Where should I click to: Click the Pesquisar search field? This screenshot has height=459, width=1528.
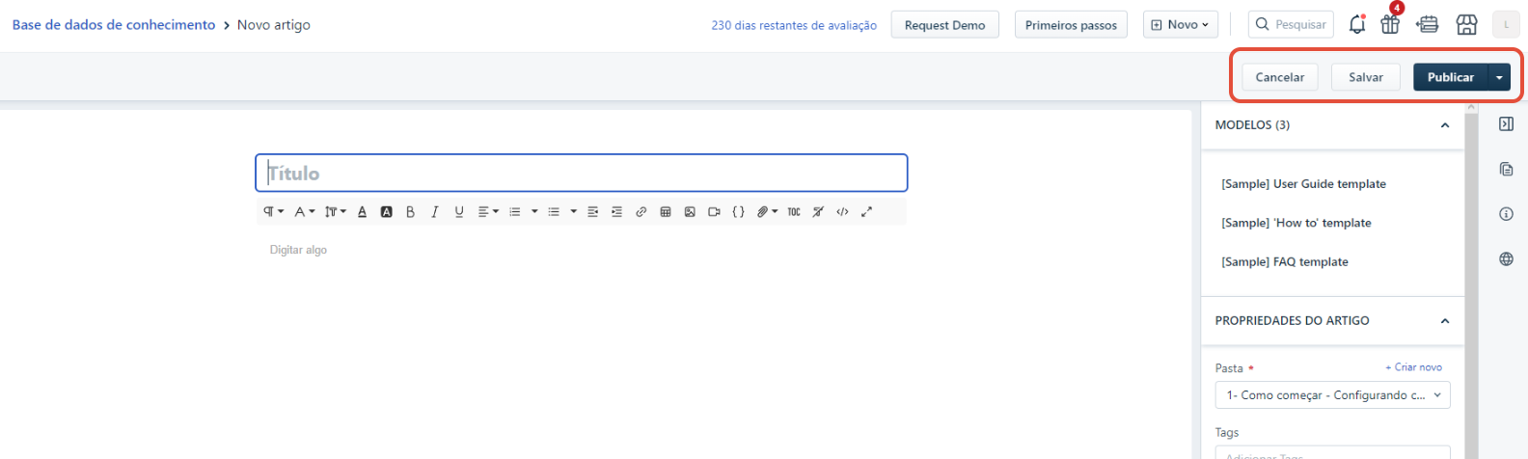[x=1291, y=25]
